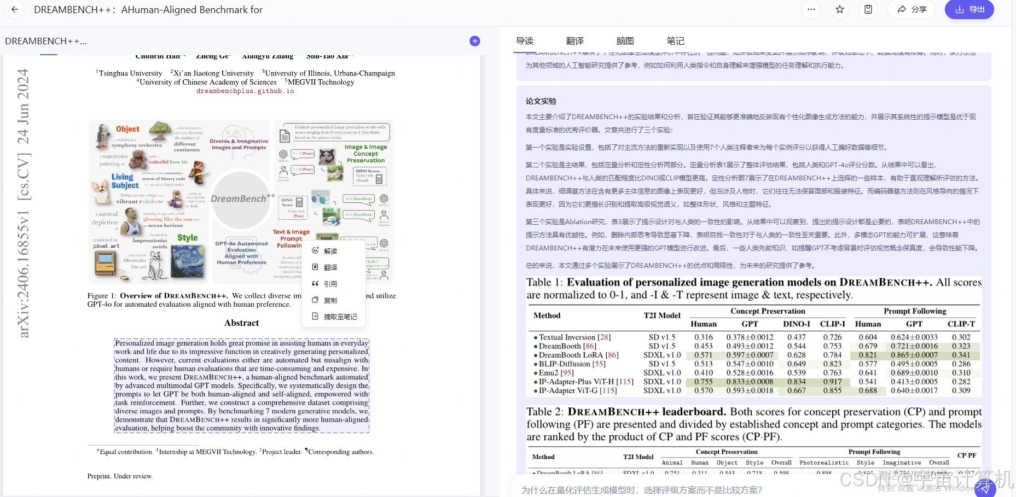Viewport: 1016px width, 497px height.
Task: Click the save-to-notes clipboard icon
Action: (x=868, y=9)
